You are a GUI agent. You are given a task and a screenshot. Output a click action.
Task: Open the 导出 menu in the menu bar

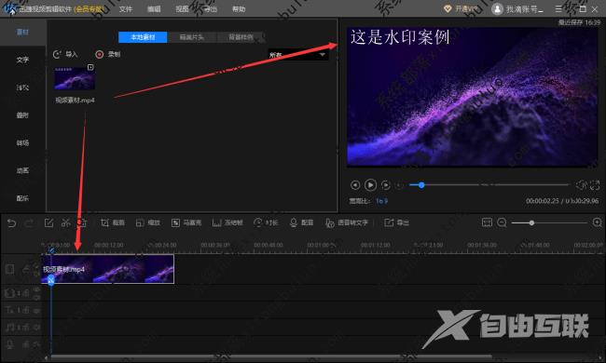(x=211, y=9)
